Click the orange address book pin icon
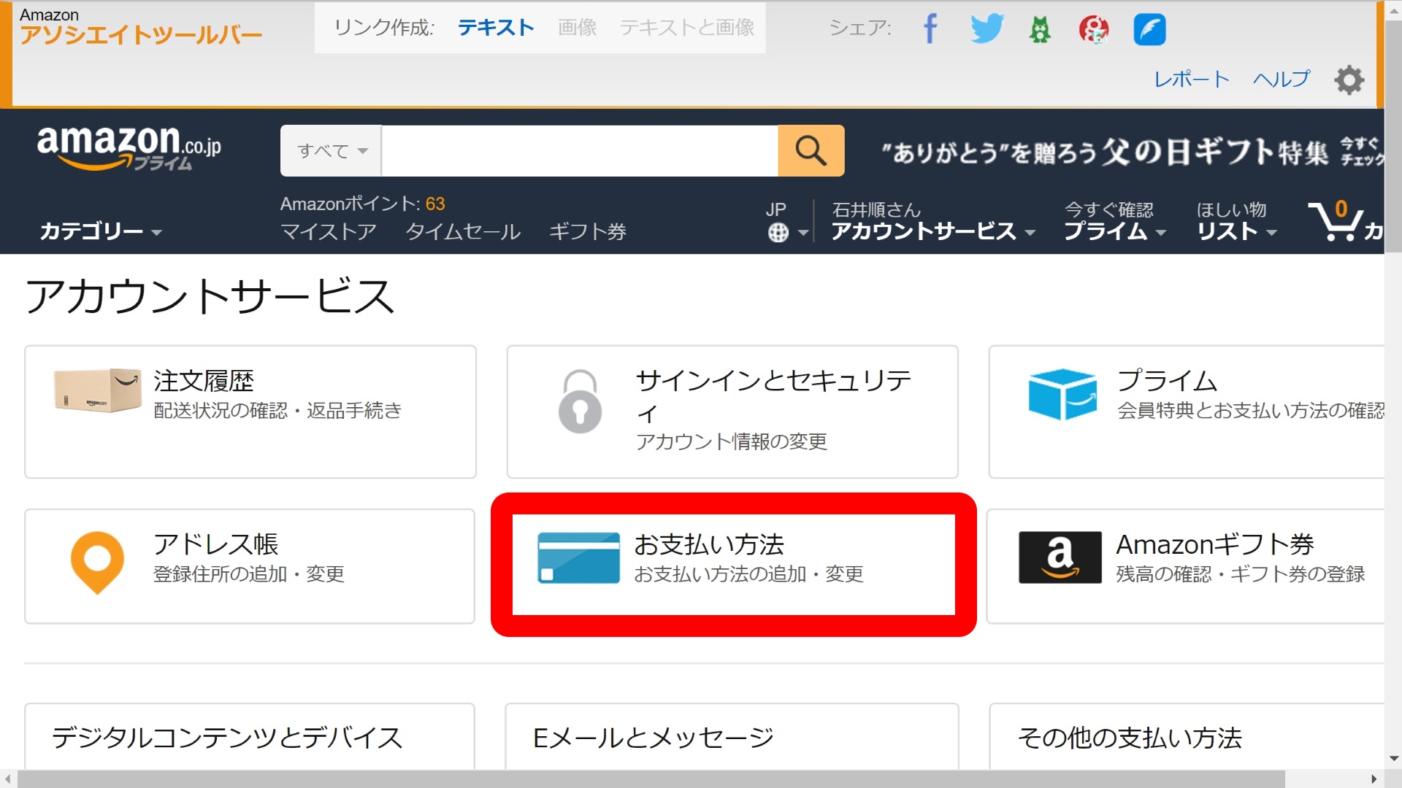 pos(97,562)
